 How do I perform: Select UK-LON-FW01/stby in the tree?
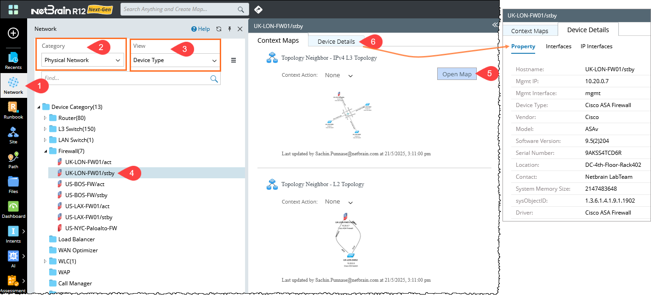90,173
